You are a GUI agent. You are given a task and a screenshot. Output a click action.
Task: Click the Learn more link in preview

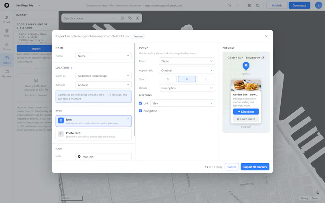246,119
